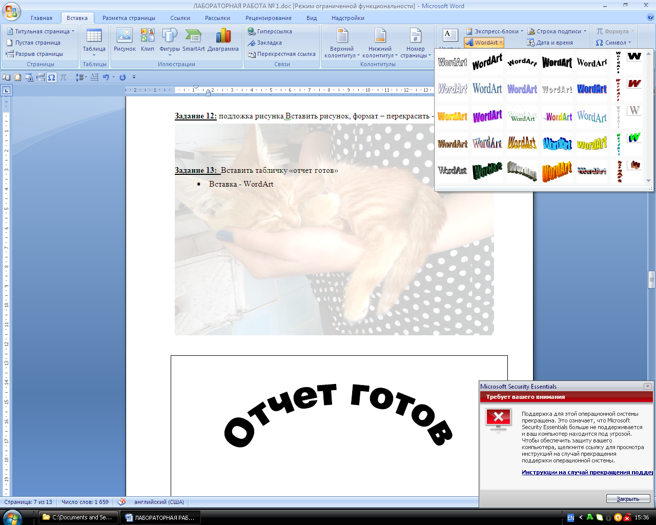Open the Вид ribbon tab

click(x=312, y=18)
